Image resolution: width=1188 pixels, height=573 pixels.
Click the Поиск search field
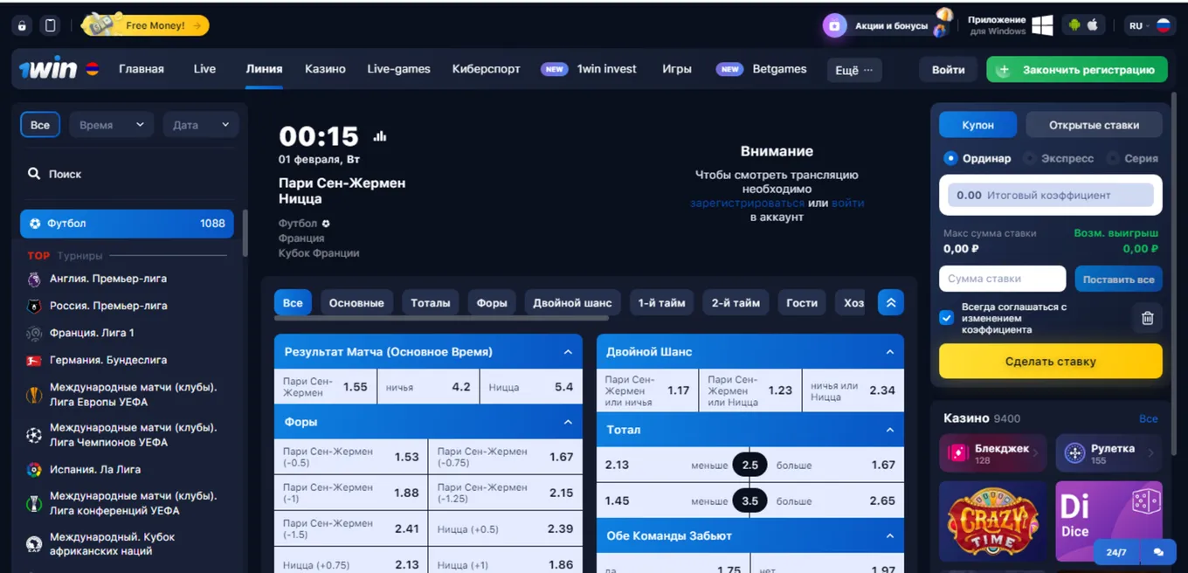127,174
